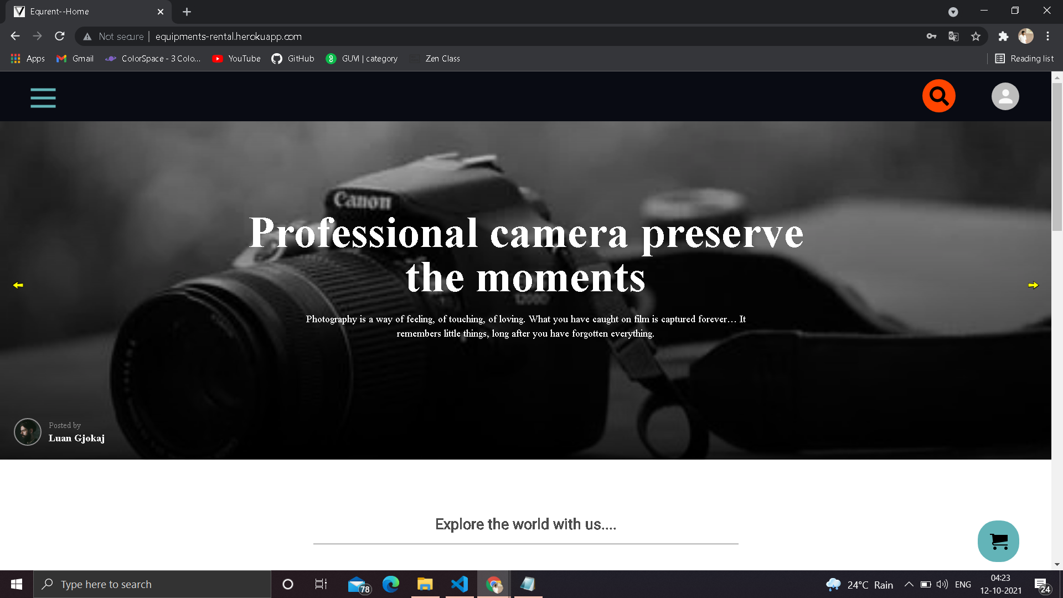The width and height of the screenshot is (1063, 598).
Task: Click the author Luan Gjokaj avatar
Action: pos(28,432)
